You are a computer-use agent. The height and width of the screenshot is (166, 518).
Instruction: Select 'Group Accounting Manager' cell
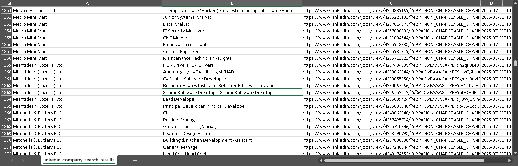232,126
